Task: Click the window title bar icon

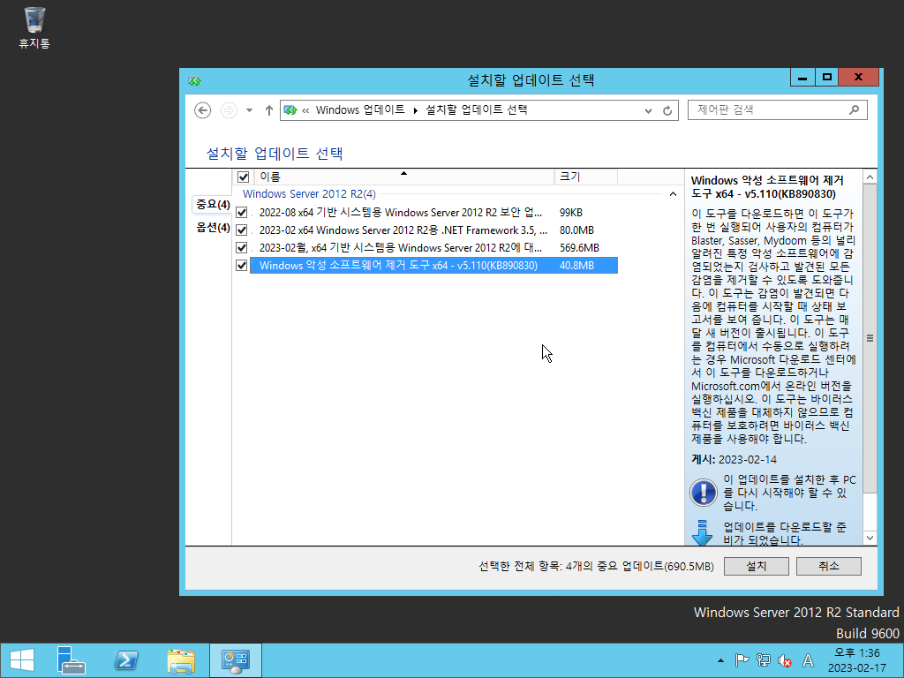Action: tap(194, 81)
